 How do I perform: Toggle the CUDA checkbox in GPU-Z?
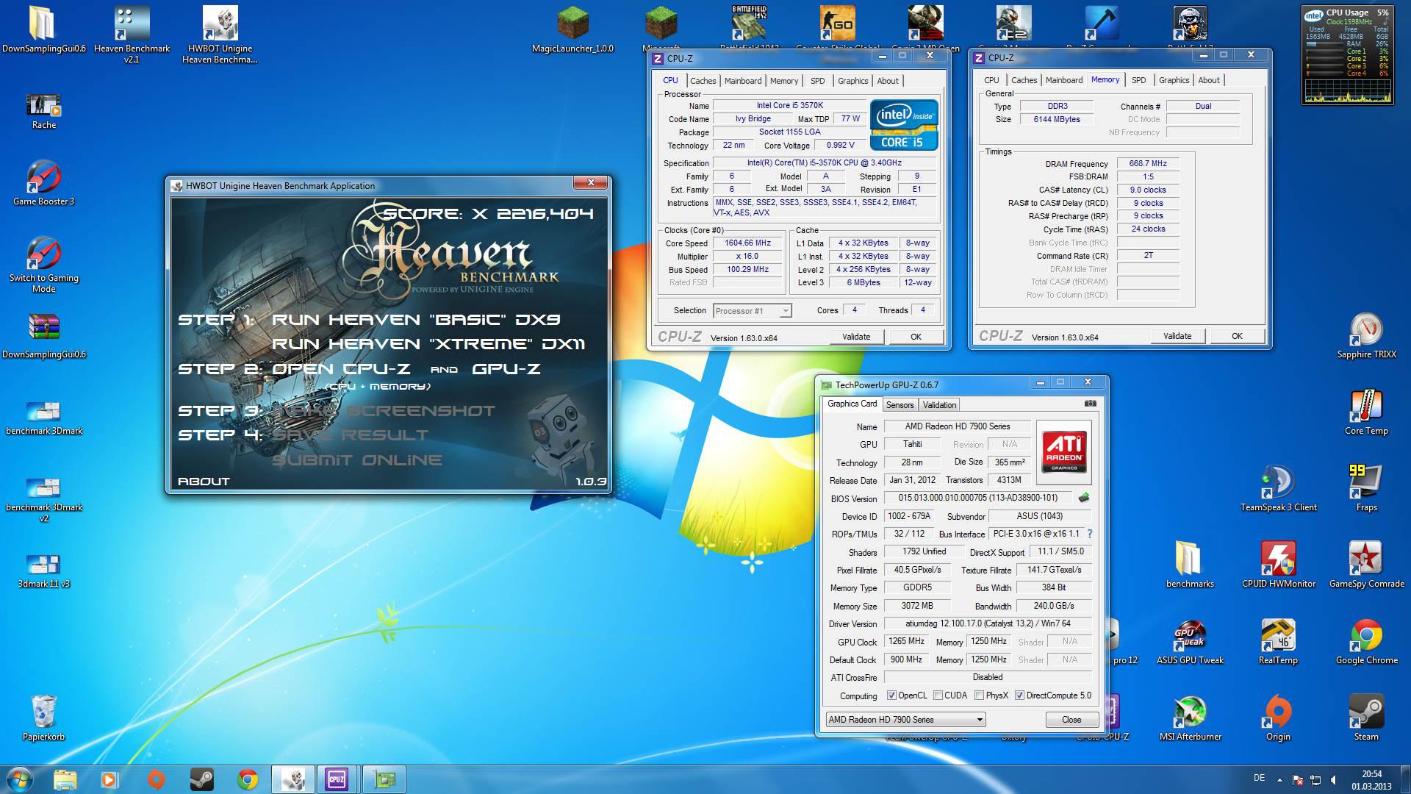(x=938, y=695)
